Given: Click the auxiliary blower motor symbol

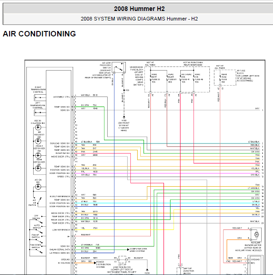Looking at the screenshot, I should (256, 234).
